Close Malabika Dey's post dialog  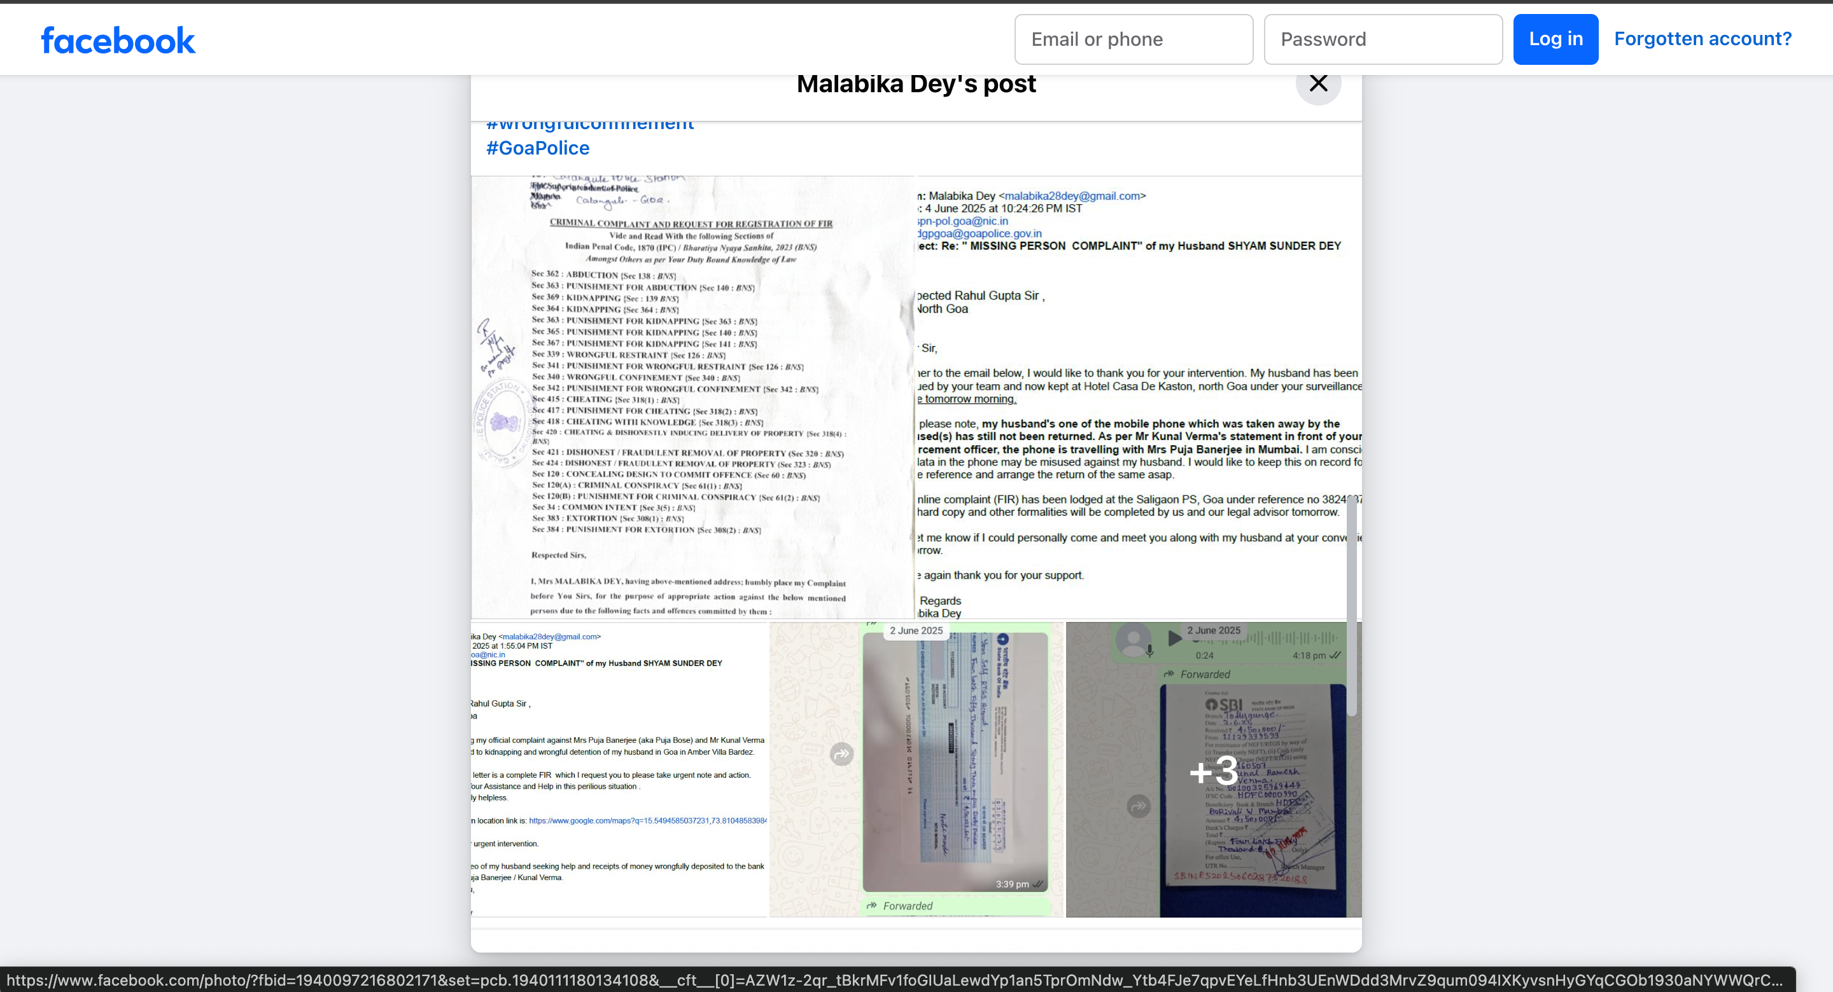[x=1318, y=83]
